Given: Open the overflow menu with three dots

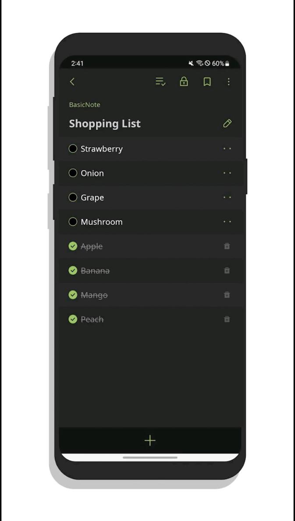Looking at the screenshot, I should [229, 82].
